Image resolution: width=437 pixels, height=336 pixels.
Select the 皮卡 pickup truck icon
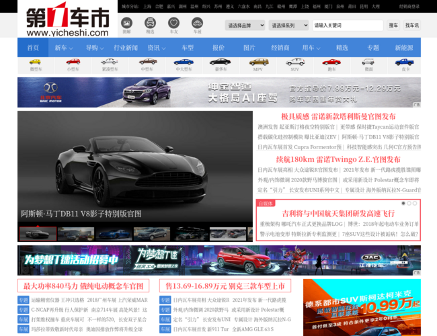(405, 64)
